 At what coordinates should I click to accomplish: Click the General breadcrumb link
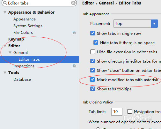tap(106, 3)
